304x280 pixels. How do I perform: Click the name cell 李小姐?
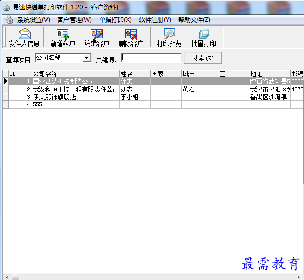[135, 97]
